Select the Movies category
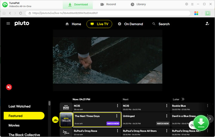The width and height of the screenshot is (215, 137). (14, 125)
